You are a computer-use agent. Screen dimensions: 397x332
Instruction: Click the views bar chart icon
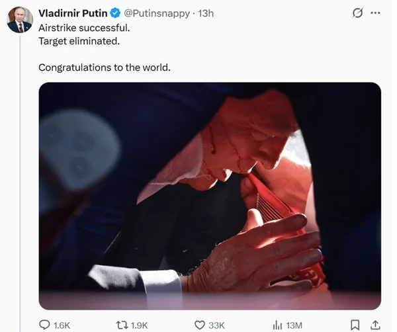coord(278,325)
